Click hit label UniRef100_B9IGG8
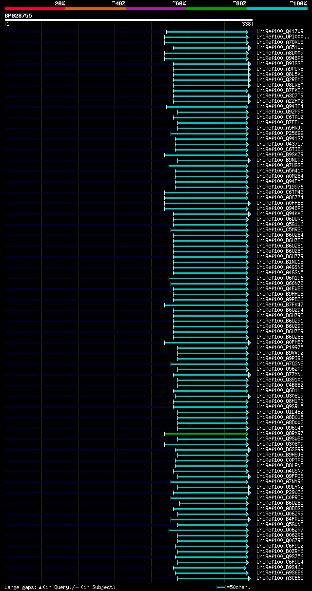The width and height of the screenshot is (312, 591). [280, 64]
